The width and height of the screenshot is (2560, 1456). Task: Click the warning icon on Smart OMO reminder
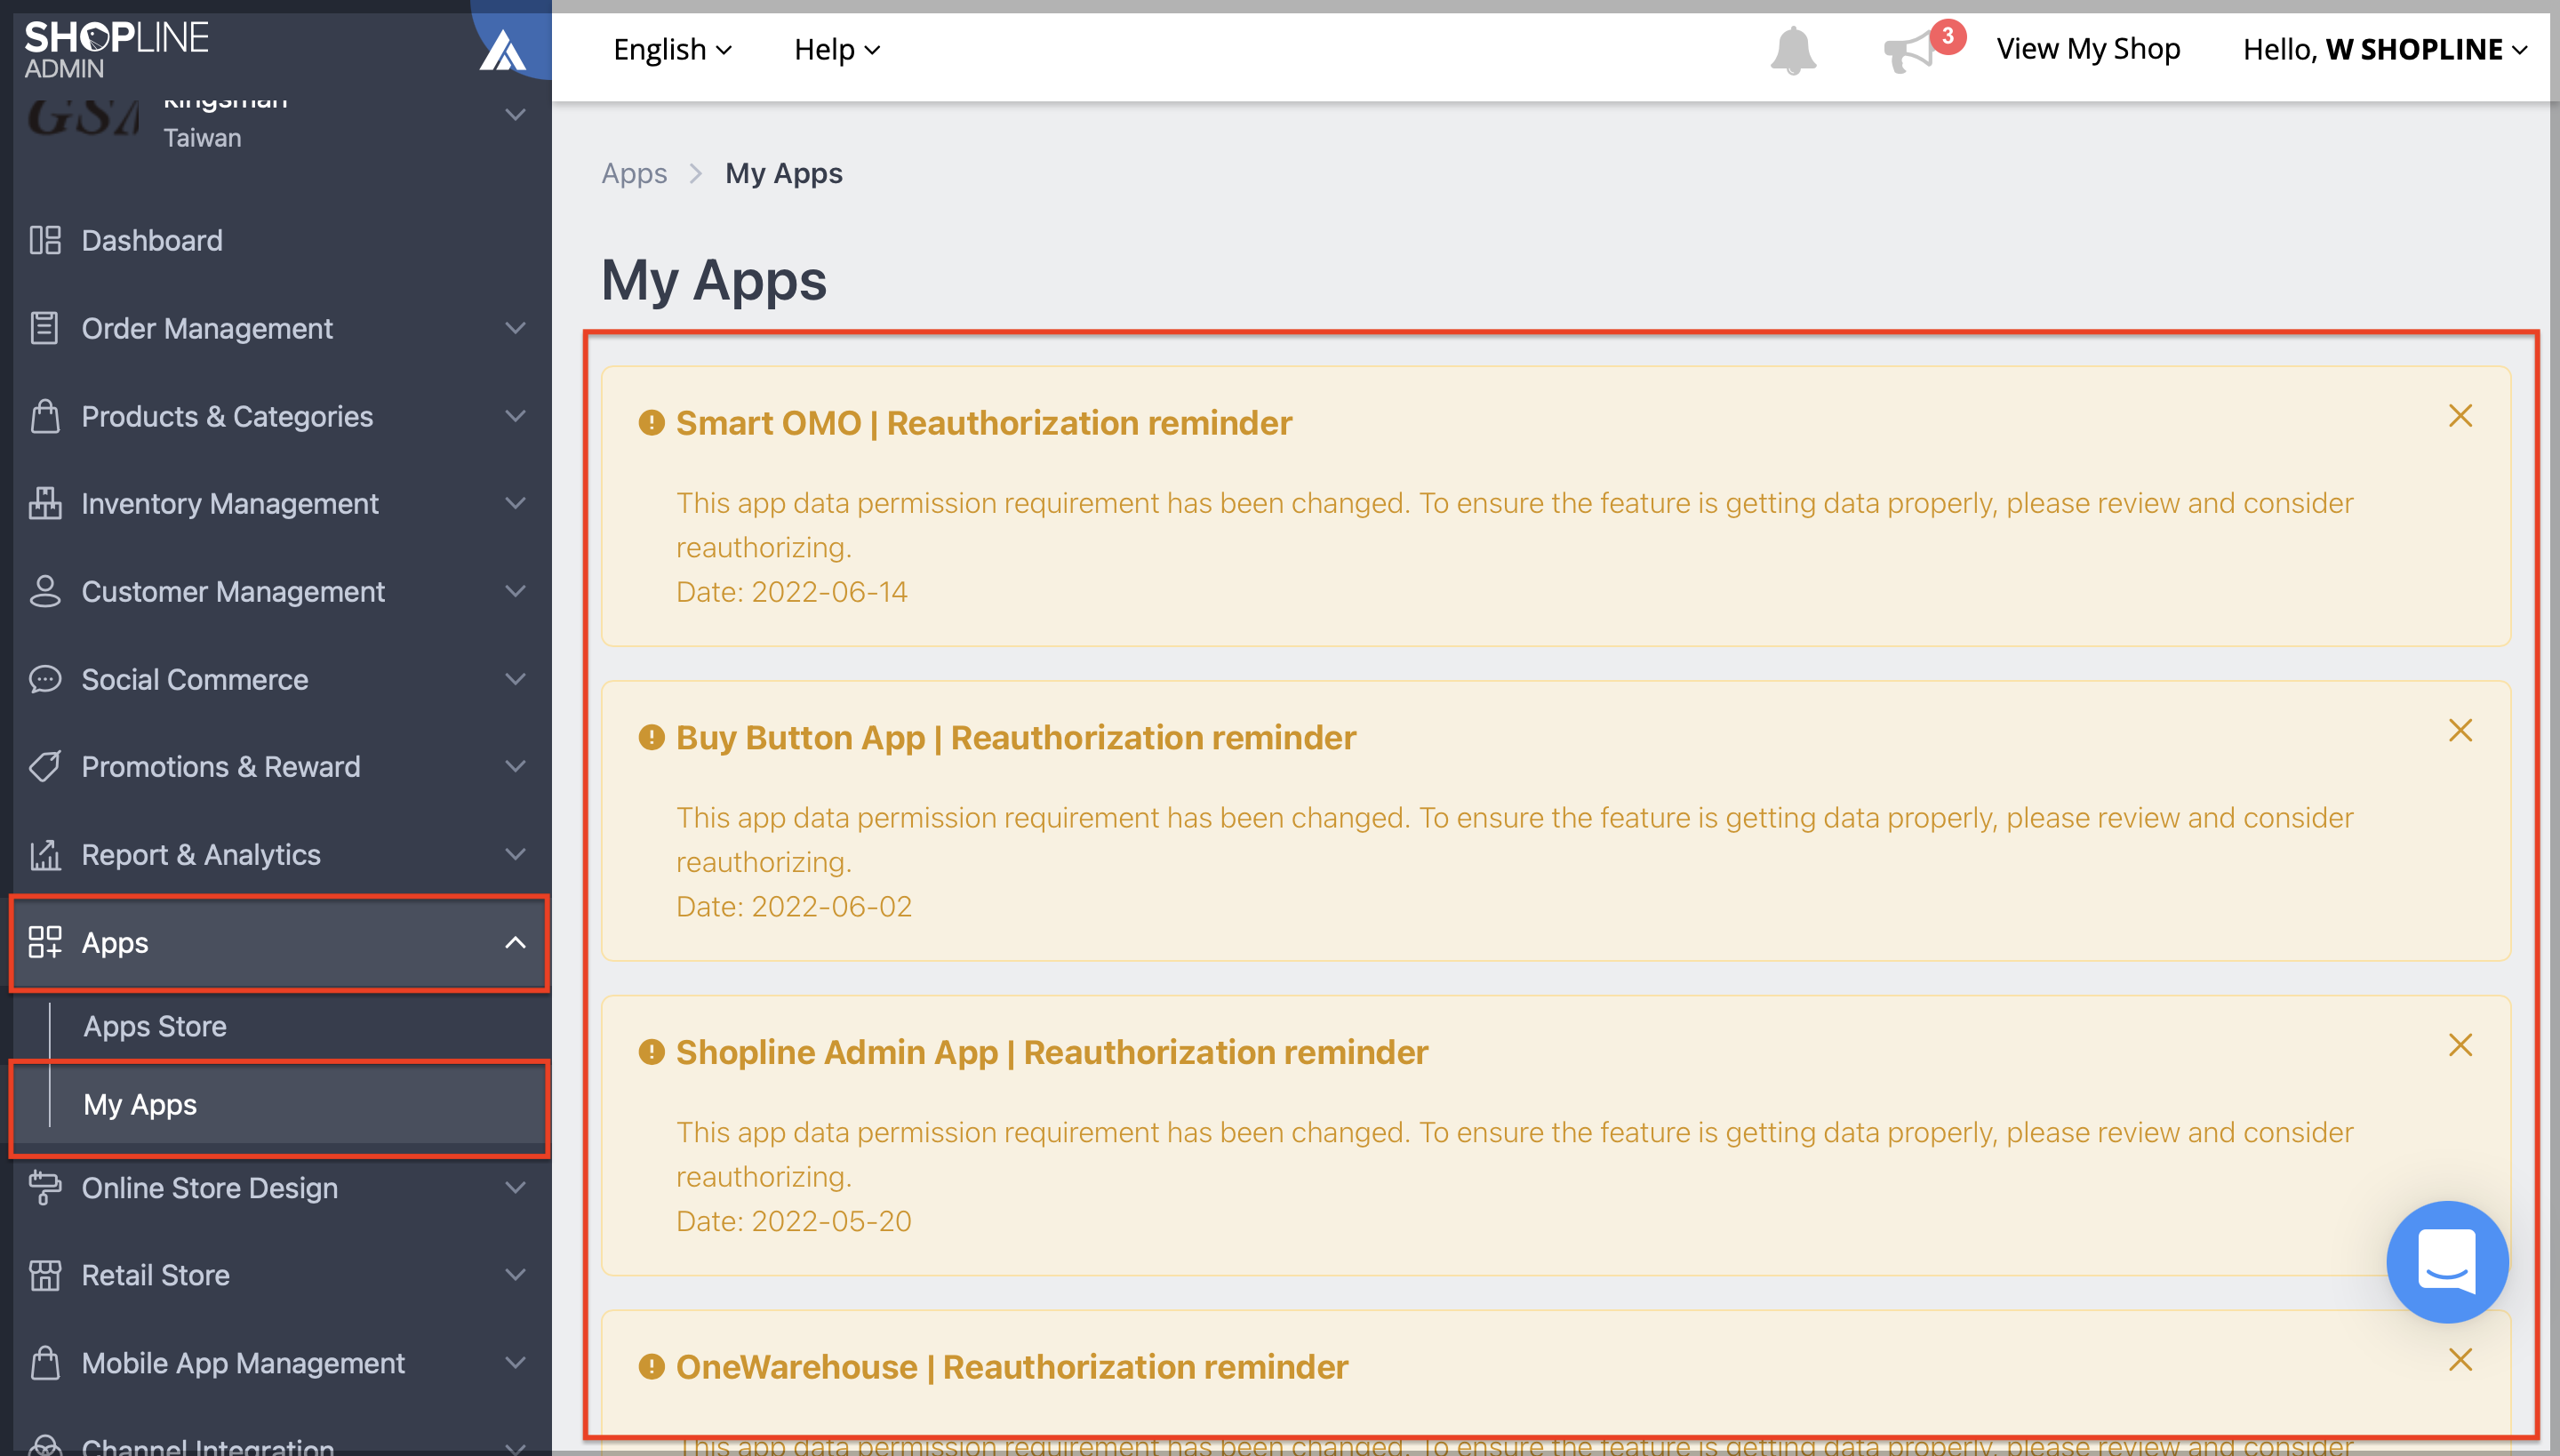(x=651, y=423)
